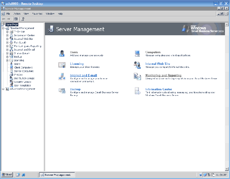Open the Action menu
Image resolution: width=230 pixels, height=179 pixels.
point(17,14)
